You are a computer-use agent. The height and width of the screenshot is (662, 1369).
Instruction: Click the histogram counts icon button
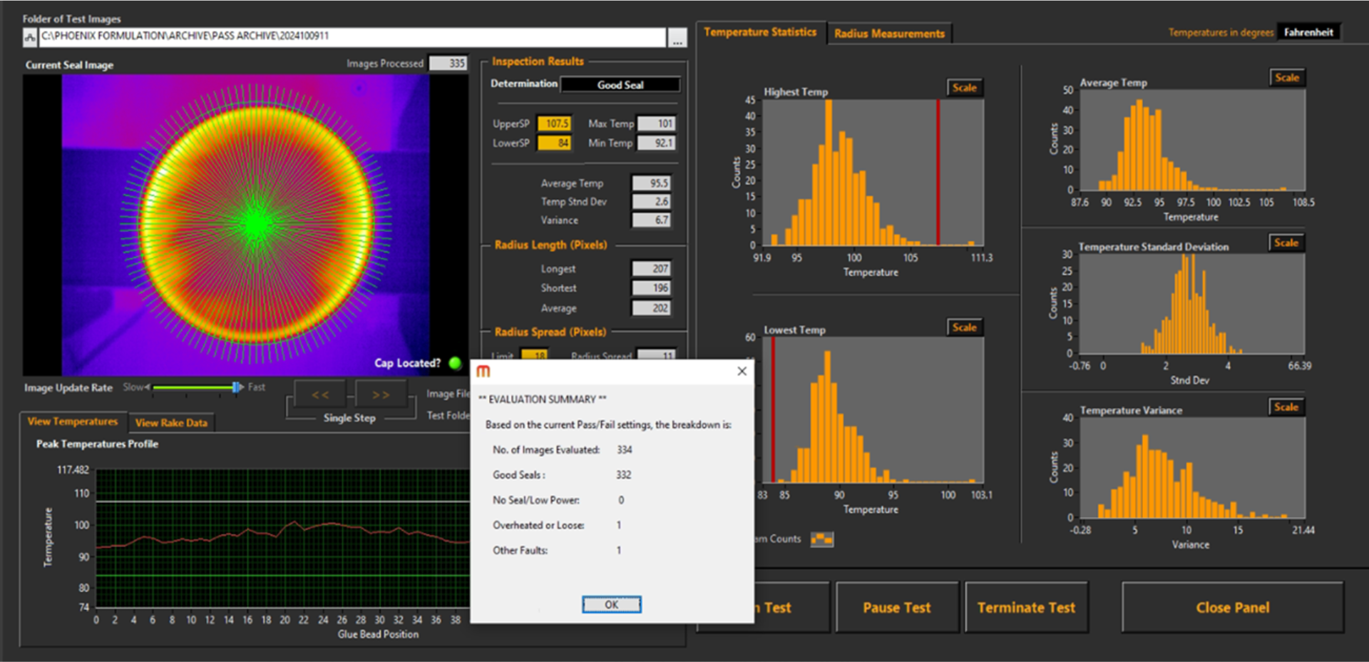822,539
